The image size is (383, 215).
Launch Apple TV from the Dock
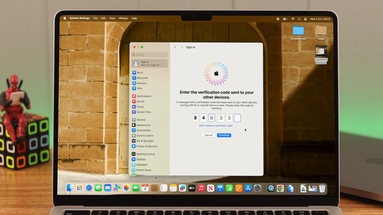191,188
